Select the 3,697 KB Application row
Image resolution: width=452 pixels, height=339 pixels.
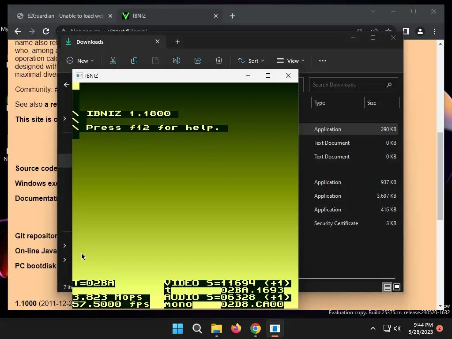pos(348,196)
